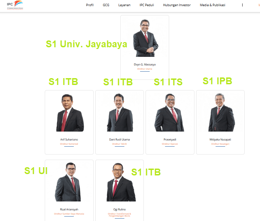Open the Layanan menu item
This screenshot has width=260, height=221.
124,5
